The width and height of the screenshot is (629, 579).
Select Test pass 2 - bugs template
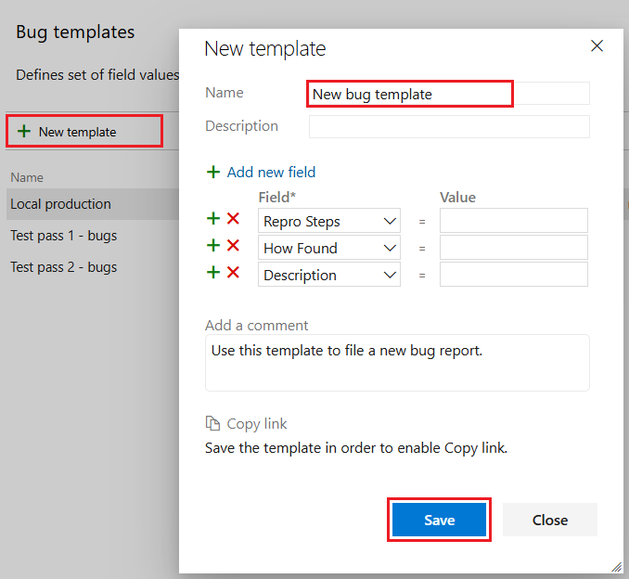coord(63,267)
